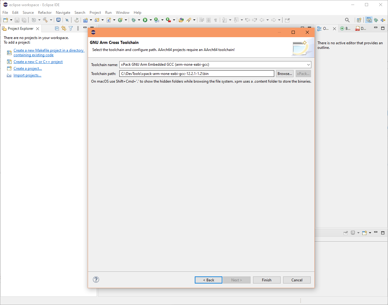Open the filter funnel icon in Project Explorer
This screenshot has height=305, width=388.
[71, 29]
